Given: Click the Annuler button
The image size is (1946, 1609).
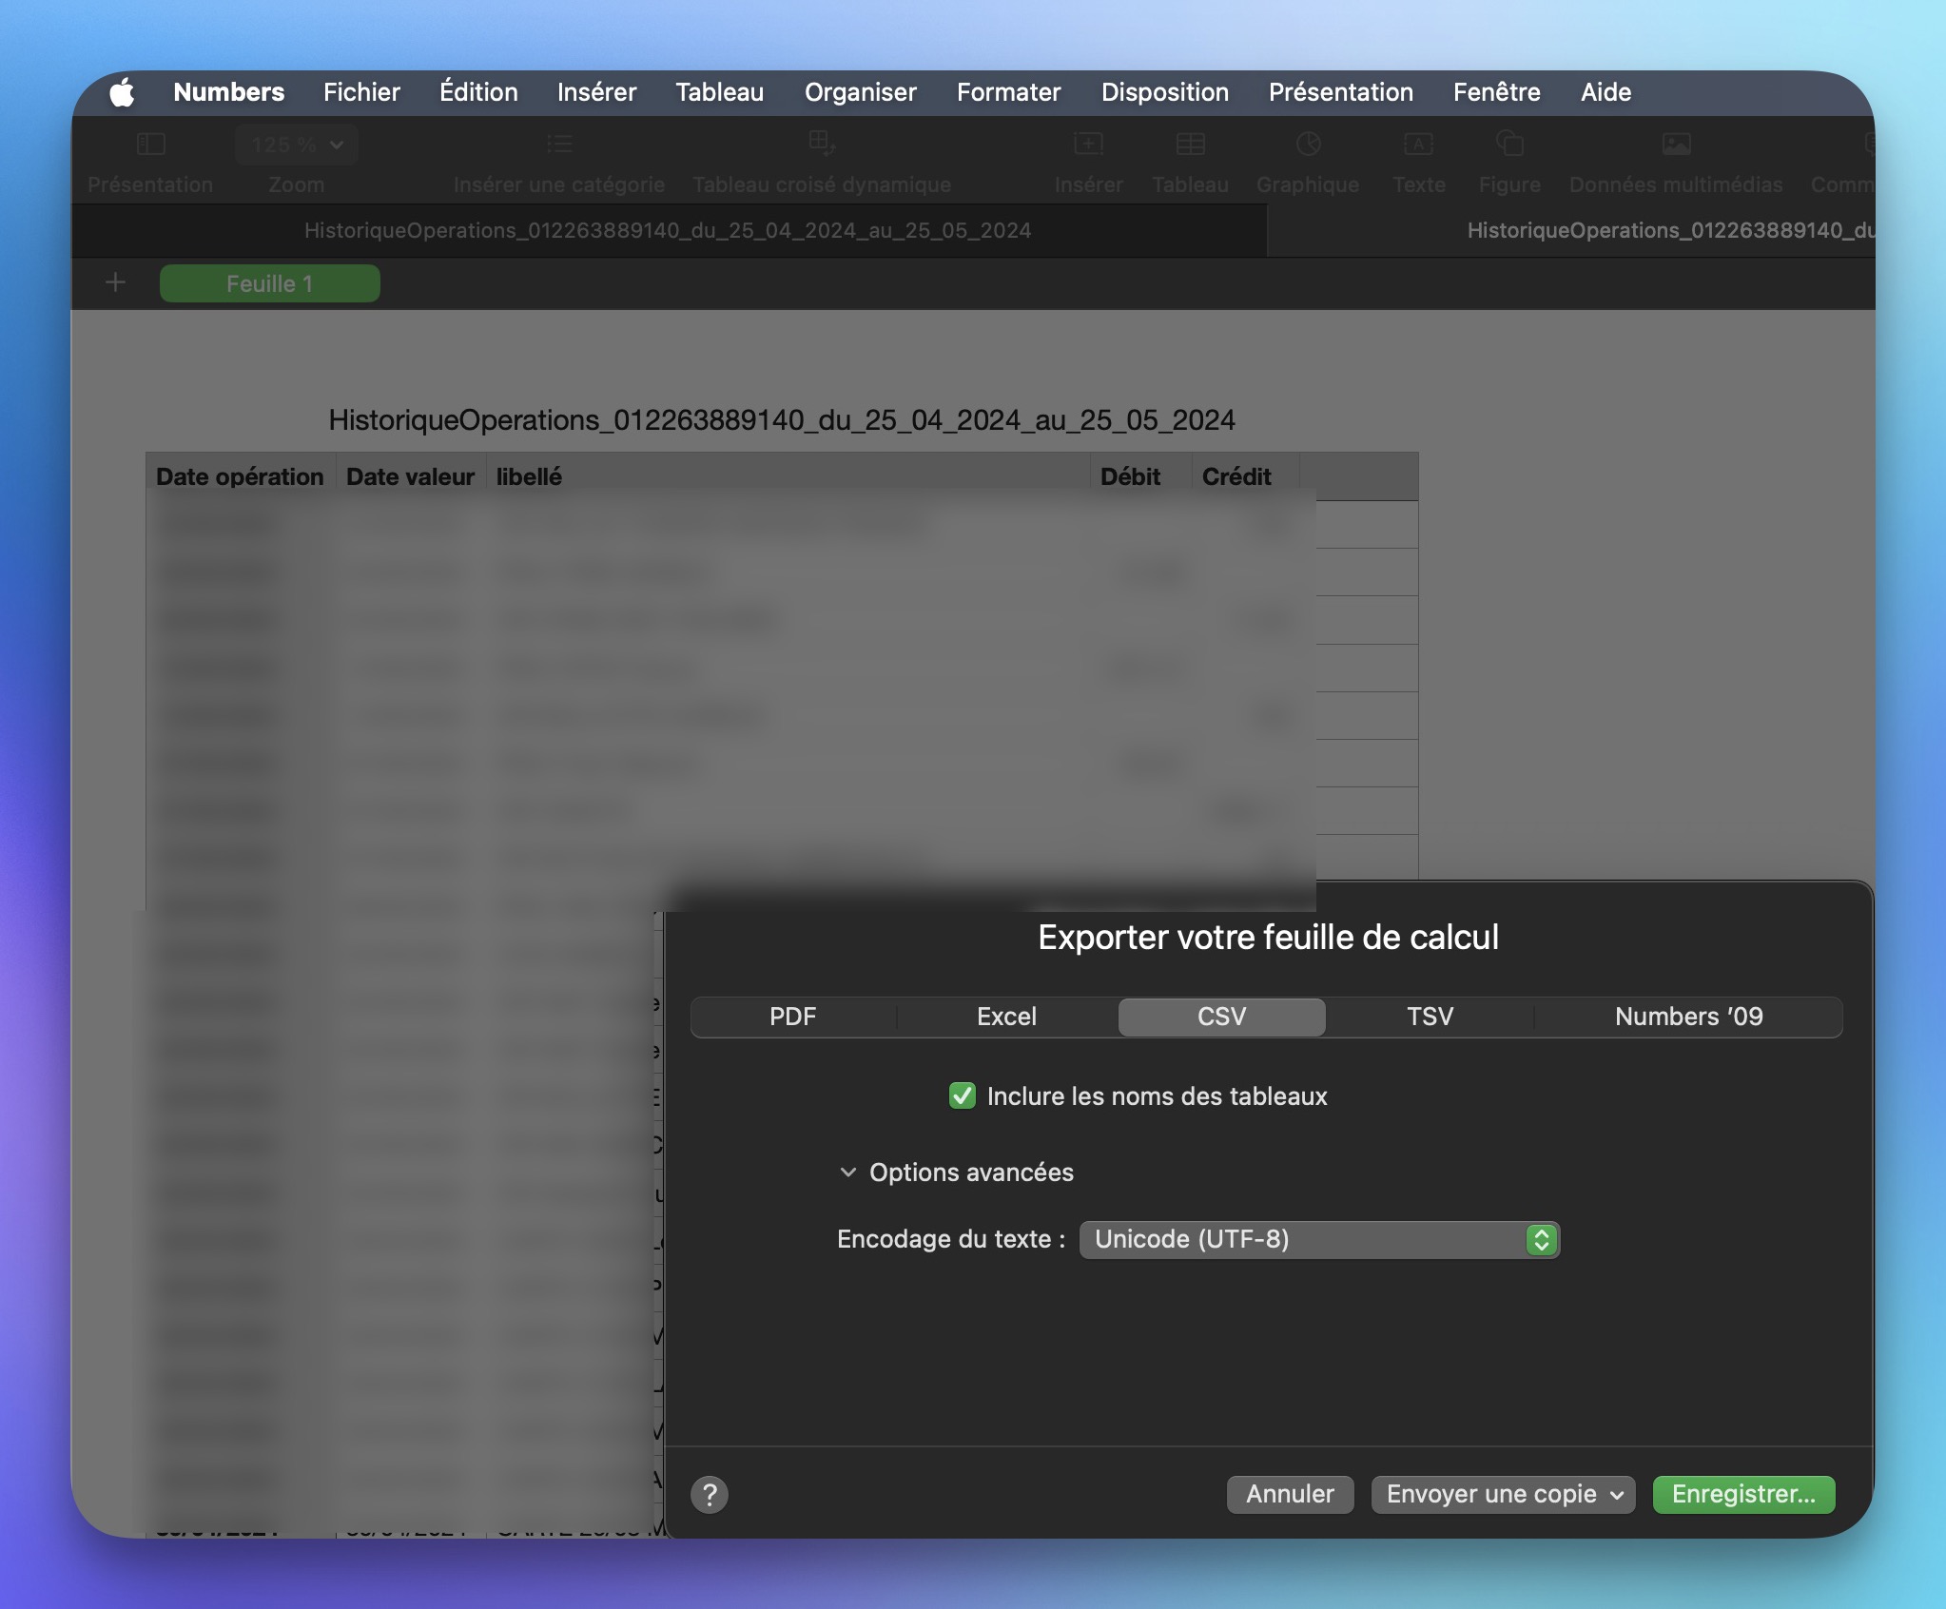Looking at the screenshot, I should (x=1290, y=1494).
